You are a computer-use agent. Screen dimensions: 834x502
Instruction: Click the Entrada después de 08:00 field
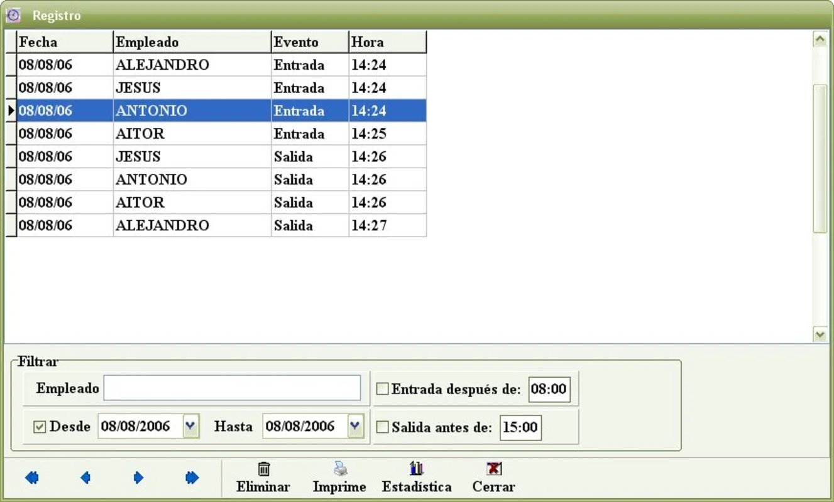coord(549,389)
